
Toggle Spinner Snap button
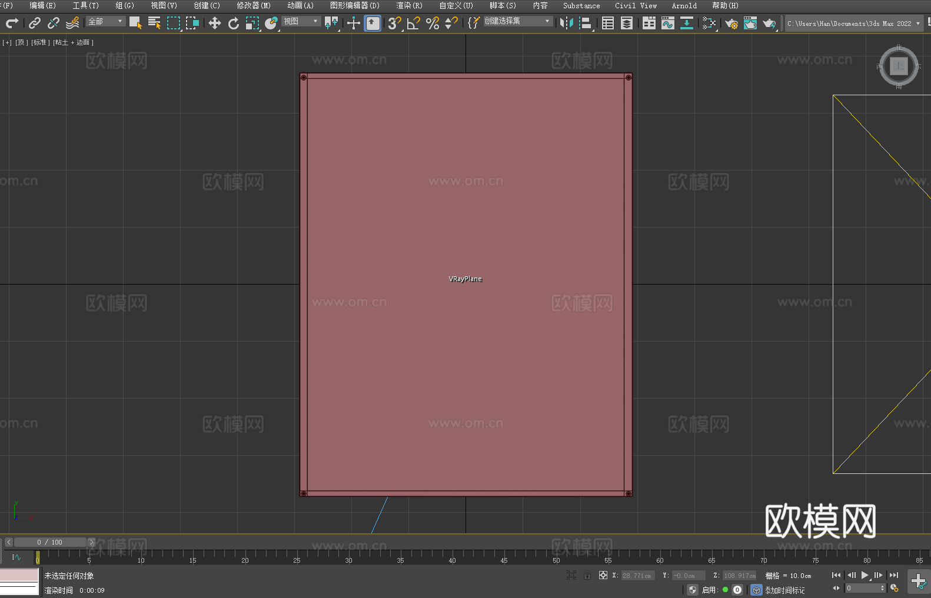451,23
